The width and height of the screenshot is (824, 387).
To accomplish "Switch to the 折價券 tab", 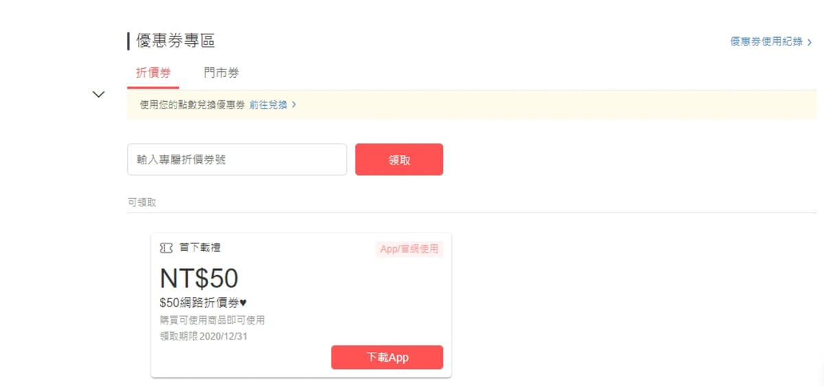I will point(152,73).
